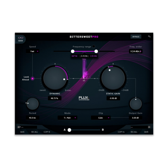Click the small icon beside Frequency range label
This screenshot has height=168, width=168.
[x=94, y=46]
